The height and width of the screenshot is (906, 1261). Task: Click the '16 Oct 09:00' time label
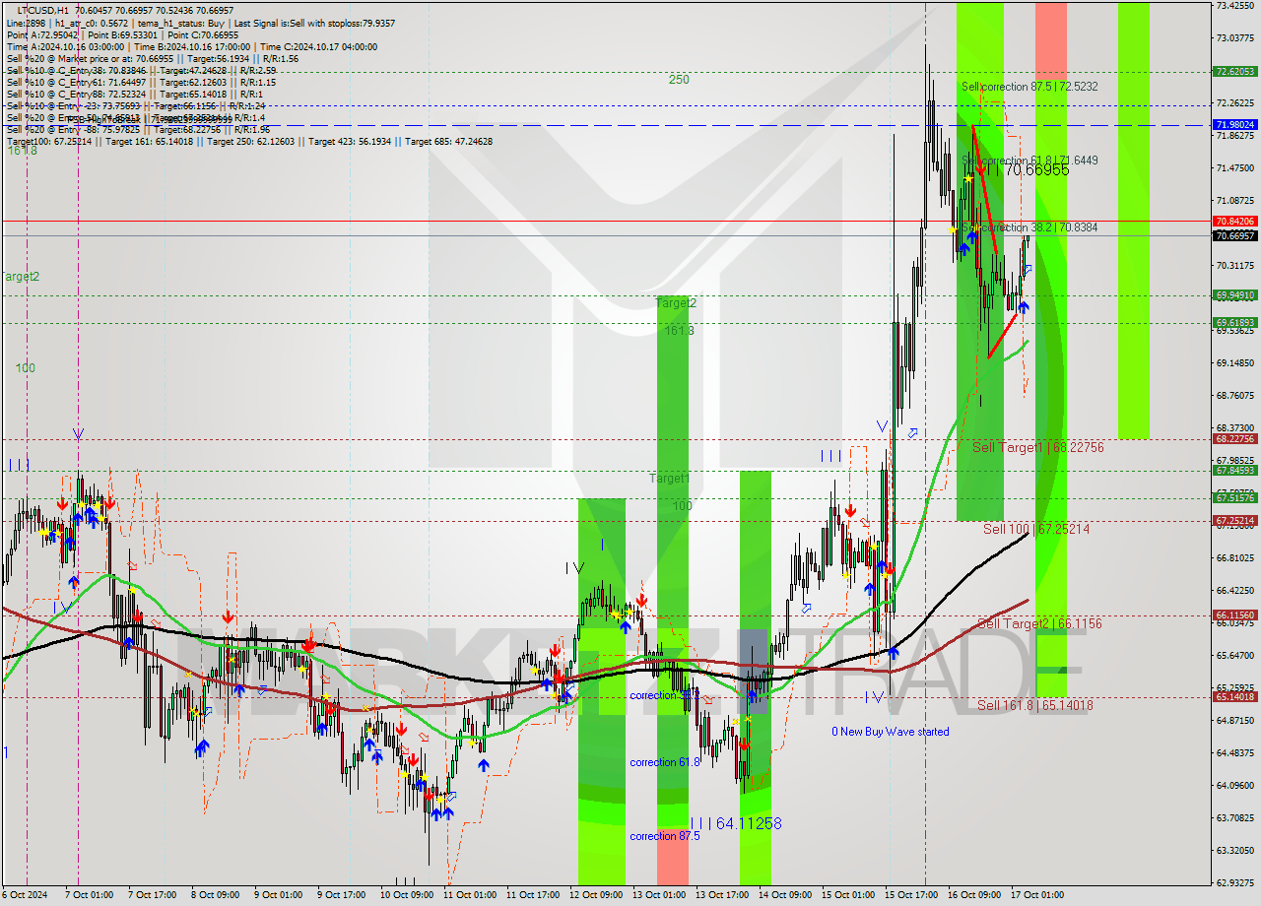coord(974,895)
